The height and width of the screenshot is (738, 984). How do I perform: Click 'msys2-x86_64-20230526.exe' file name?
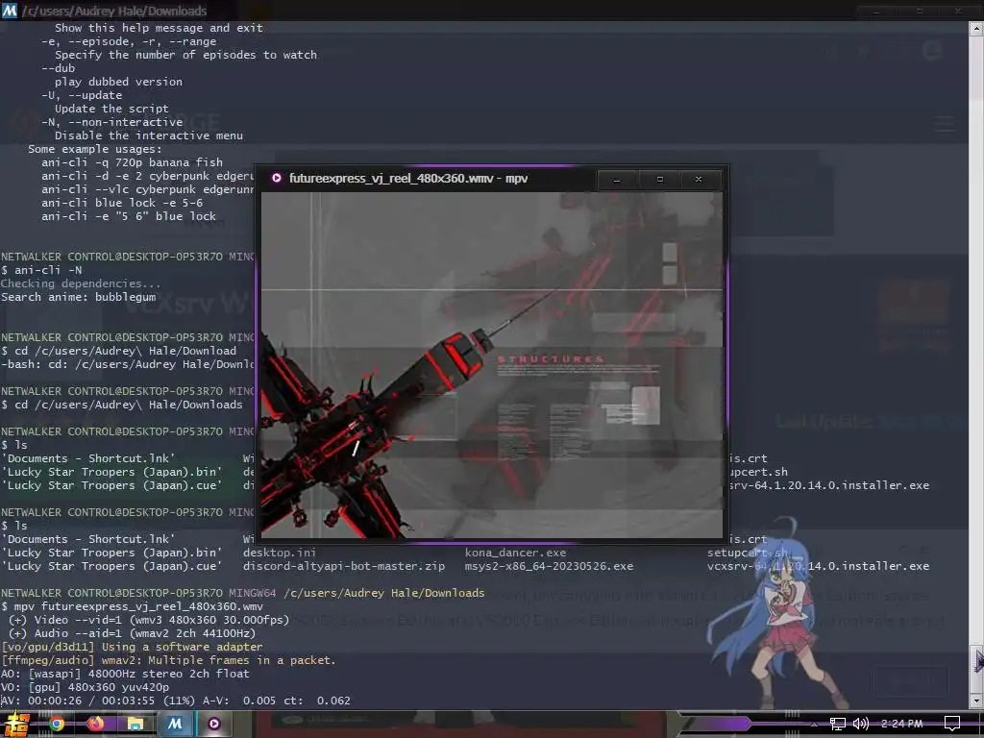(x=549, y=566)
